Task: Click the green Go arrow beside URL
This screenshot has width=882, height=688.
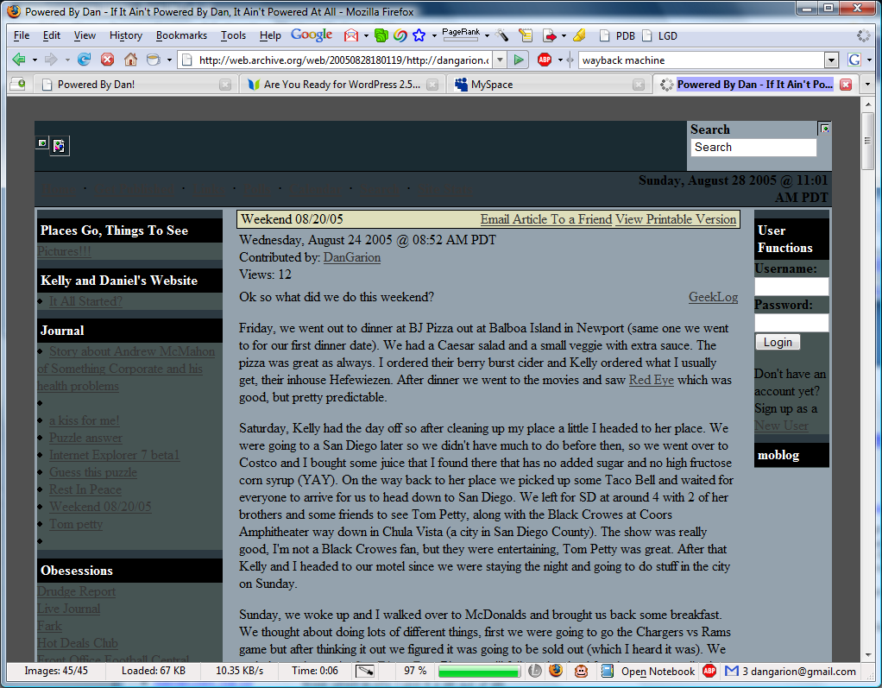Action: (x=518, y=60)
